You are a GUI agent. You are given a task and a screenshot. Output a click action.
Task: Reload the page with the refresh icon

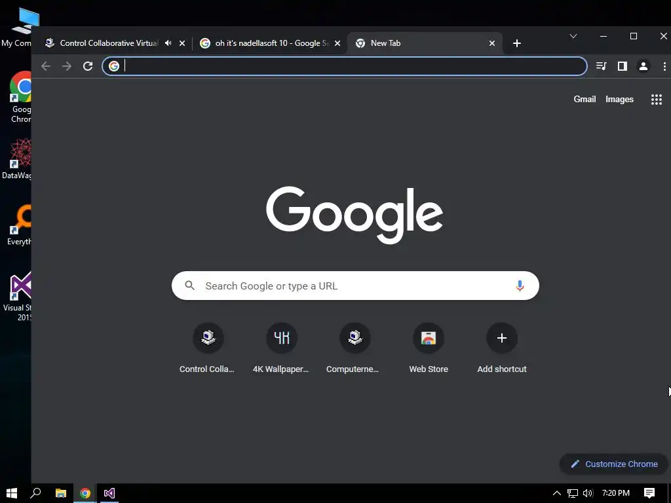88,66
